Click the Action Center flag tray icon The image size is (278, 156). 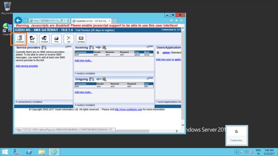pyautogui.click(x=242, y=152)
